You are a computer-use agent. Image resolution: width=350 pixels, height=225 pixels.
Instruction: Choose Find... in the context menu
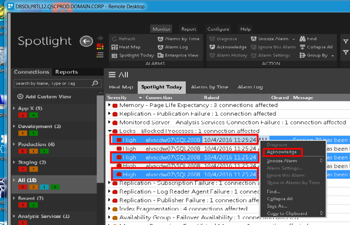point(274,191)
